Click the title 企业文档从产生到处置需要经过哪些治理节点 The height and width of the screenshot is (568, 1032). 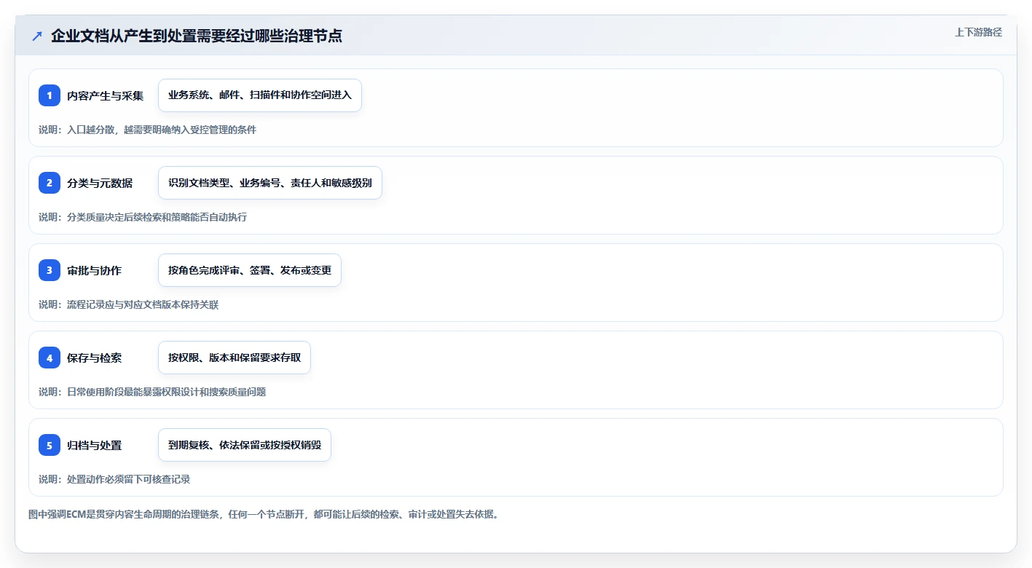(x=197, y=36)
